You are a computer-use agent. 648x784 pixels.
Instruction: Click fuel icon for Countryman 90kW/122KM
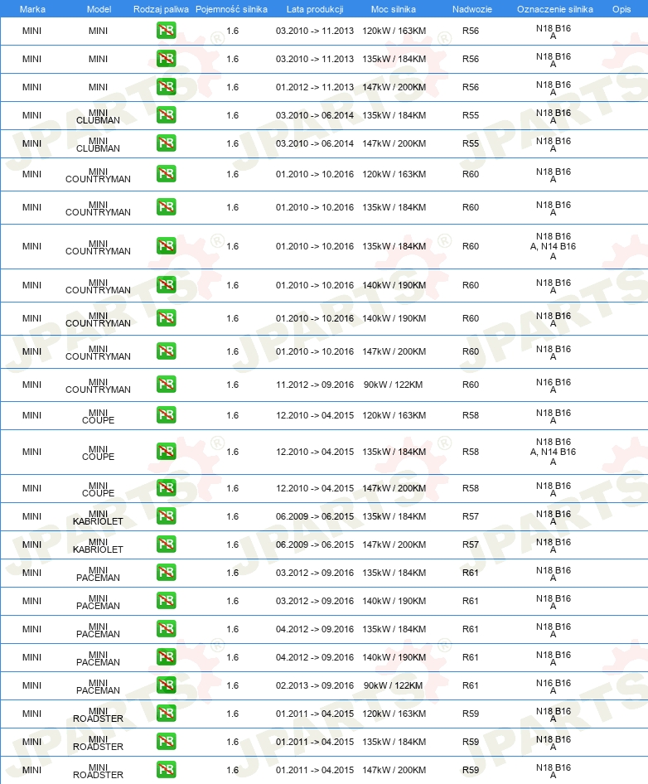166,385
